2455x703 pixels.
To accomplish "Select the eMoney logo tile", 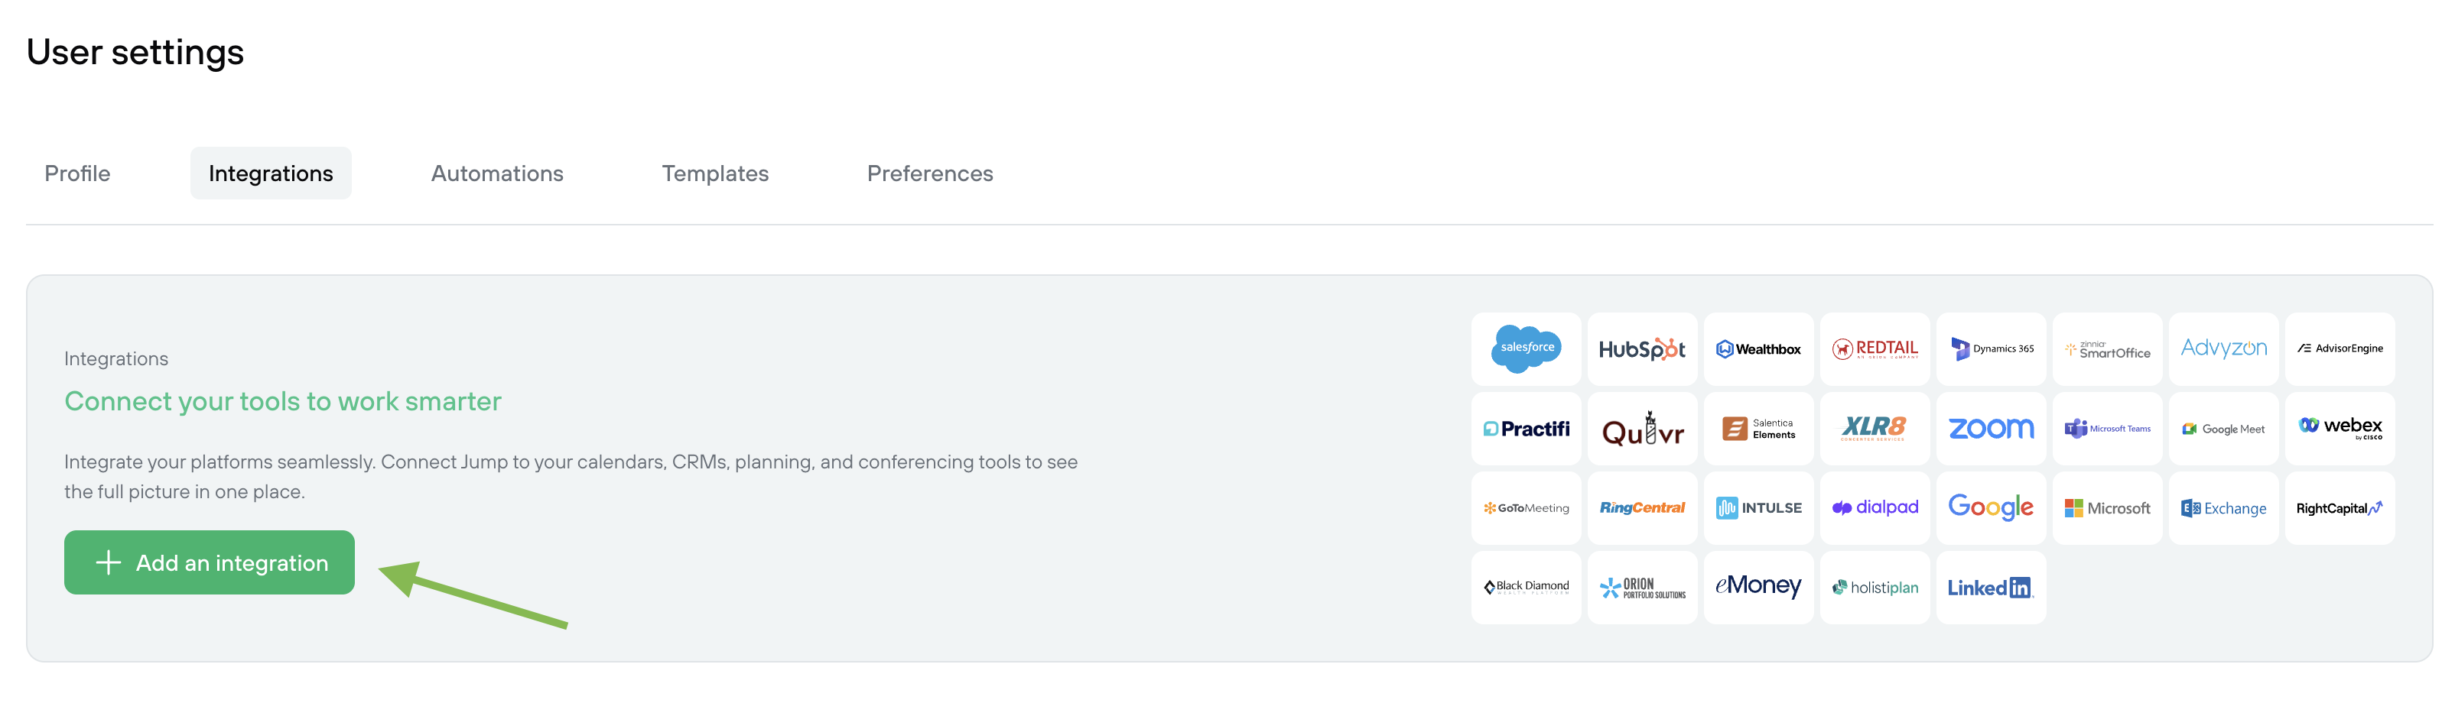I will click(x=1758, y=588).
